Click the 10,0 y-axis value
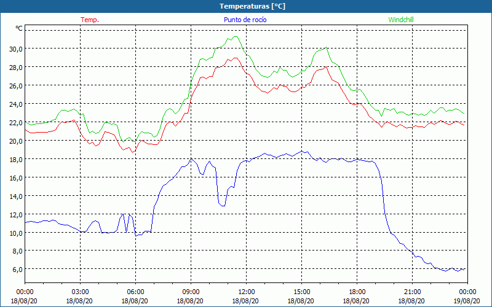Image resolution: width=492 pixels, height=307 pixels. click(x=16, y=233)
